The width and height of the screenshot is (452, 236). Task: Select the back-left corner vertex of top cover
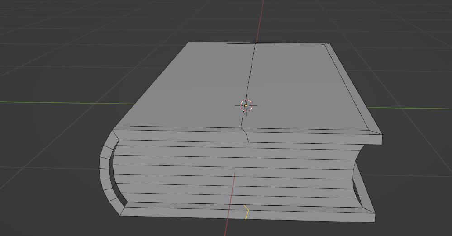pyautogui.click(x=188, y=43)
